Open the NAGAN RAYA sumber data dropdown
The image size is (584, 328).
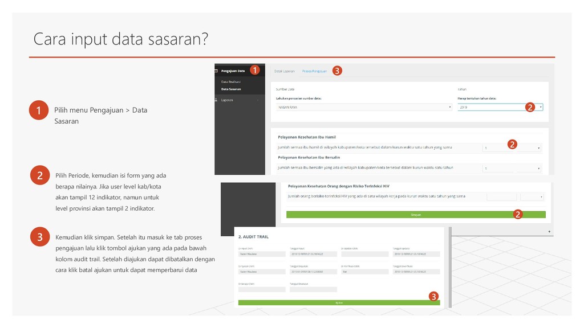(x=364, y=107)
